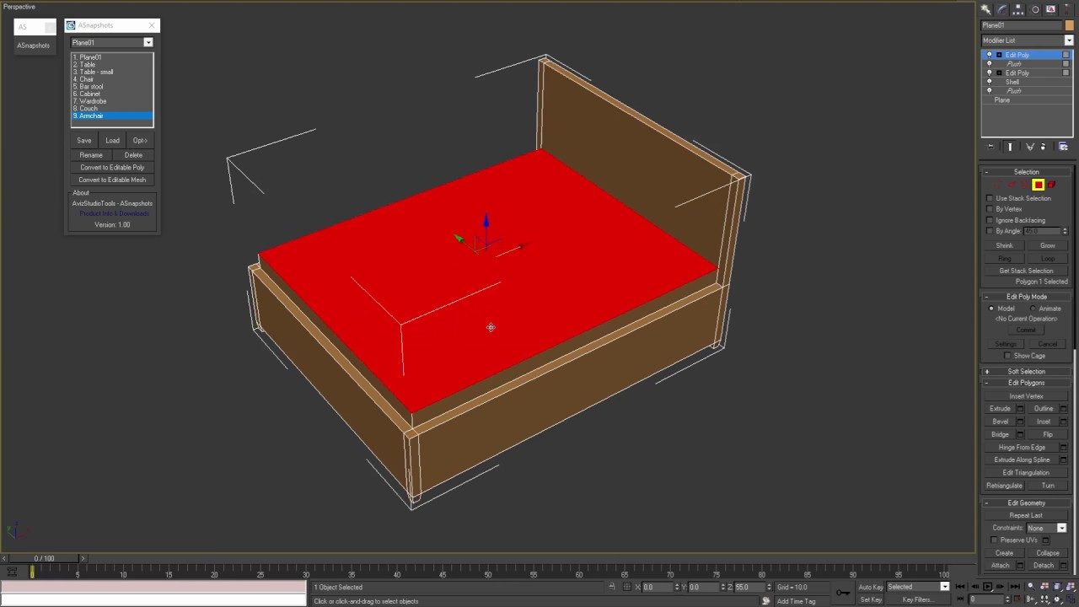Image resolution: width=1079 pixels, height=607 pixels.
Task: Switch to the Hierarchy panel icon
Action: [x=1018, y=9]
